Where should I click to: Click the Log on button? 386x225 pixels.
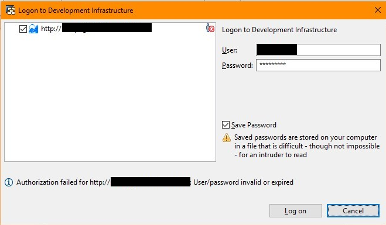tap(296, 211)
